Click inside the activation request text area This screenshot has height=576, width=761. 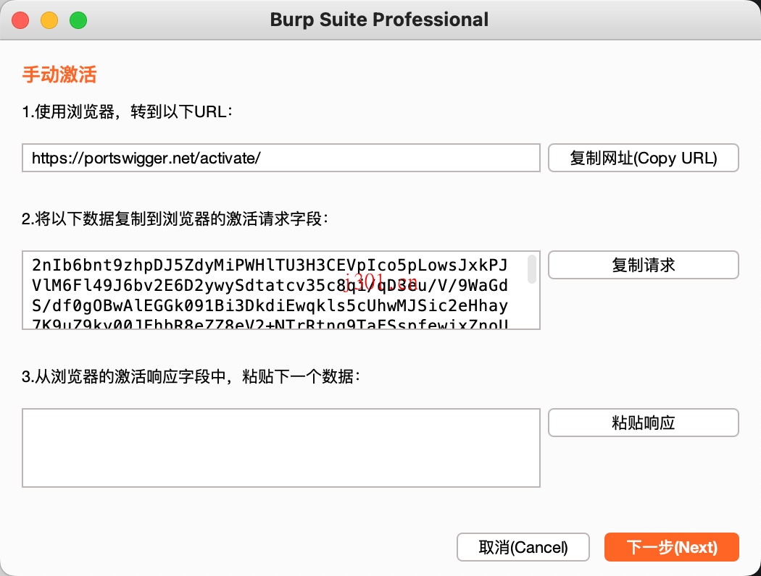coord(281,290)
